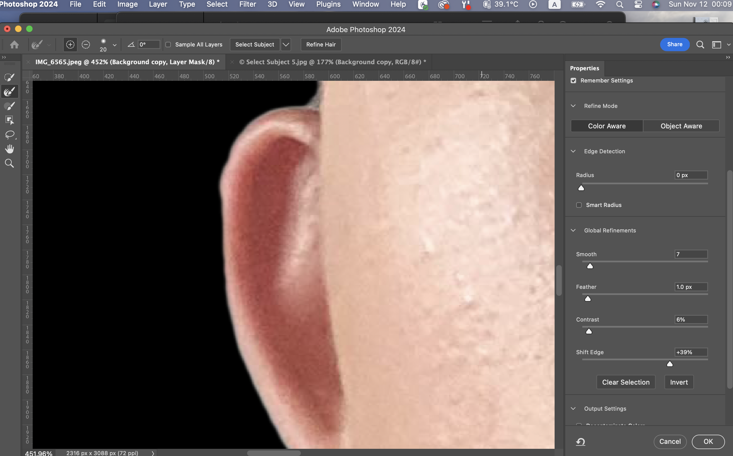733x456 pixels.
Task: Click the Clear Selection button
Action: (626, 382)
